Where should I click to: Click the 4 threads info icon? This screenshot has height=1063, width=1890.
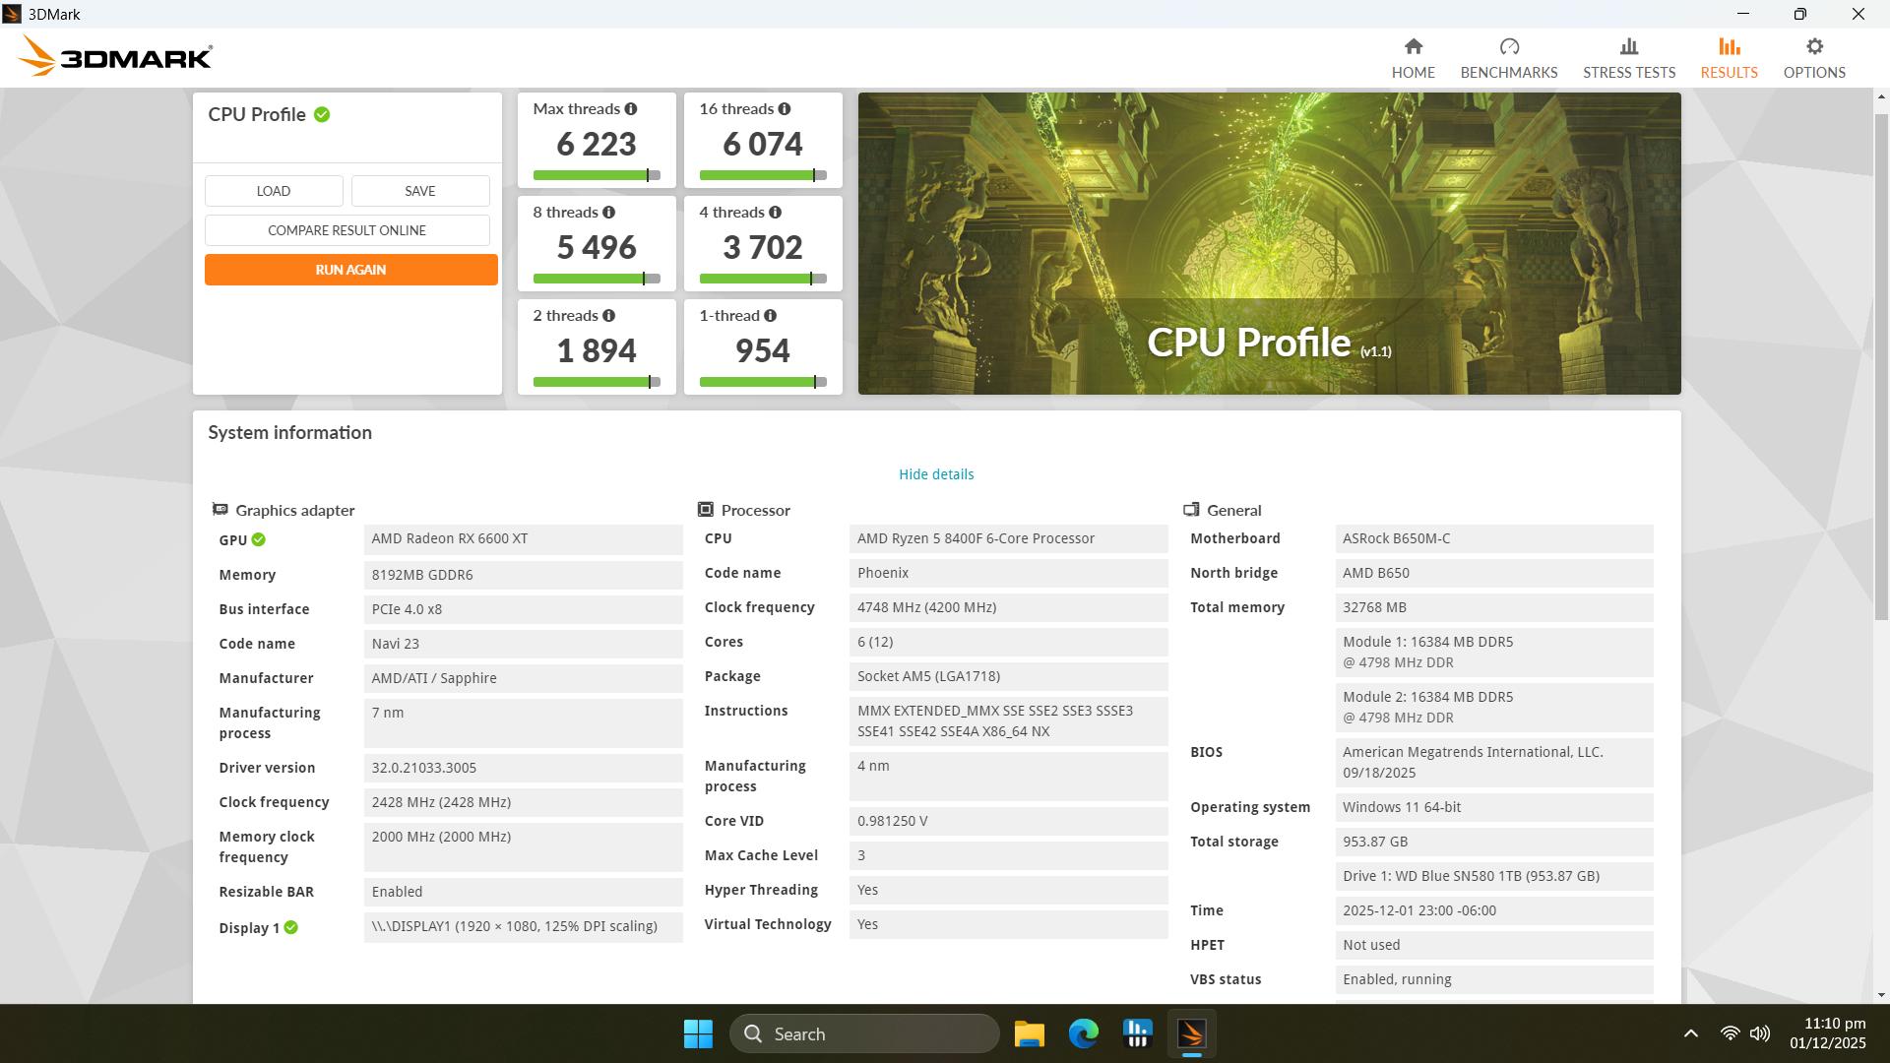click(774, 212)
